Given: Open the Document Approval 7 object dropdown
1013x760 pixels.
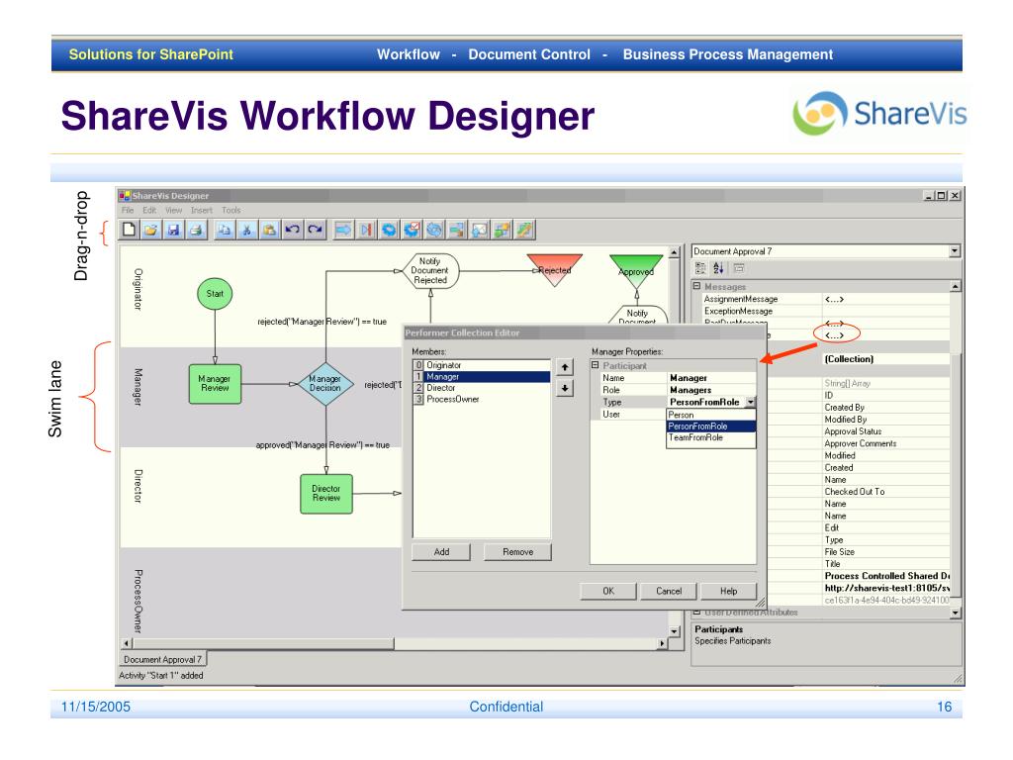Looking at the screenshot, I should 955,250.
